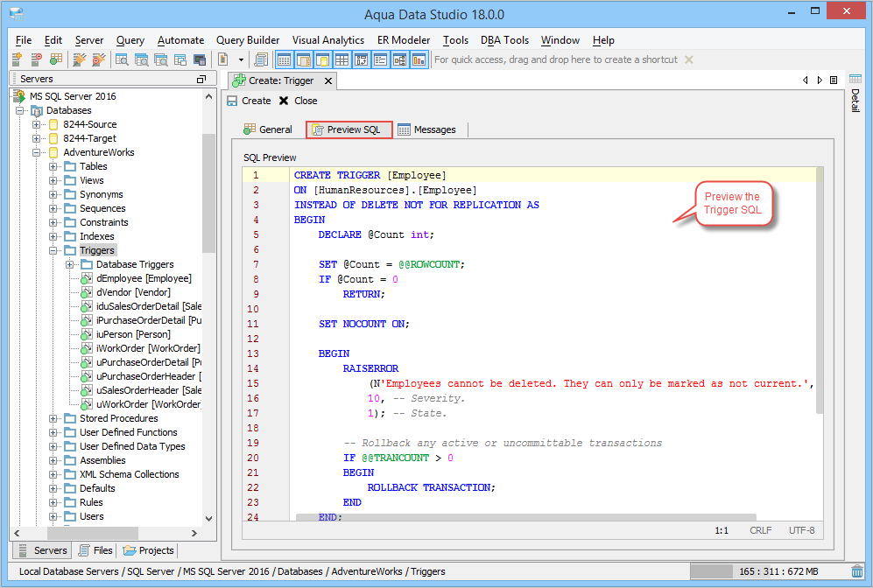Viewport: 873px width, 588px height.
Task: Click the horizontal scrollbar in SQL Preview
Action: click(x=525, y=517)
